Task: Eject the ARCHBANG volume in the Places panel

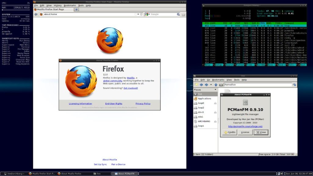Action: click(215, 121)
